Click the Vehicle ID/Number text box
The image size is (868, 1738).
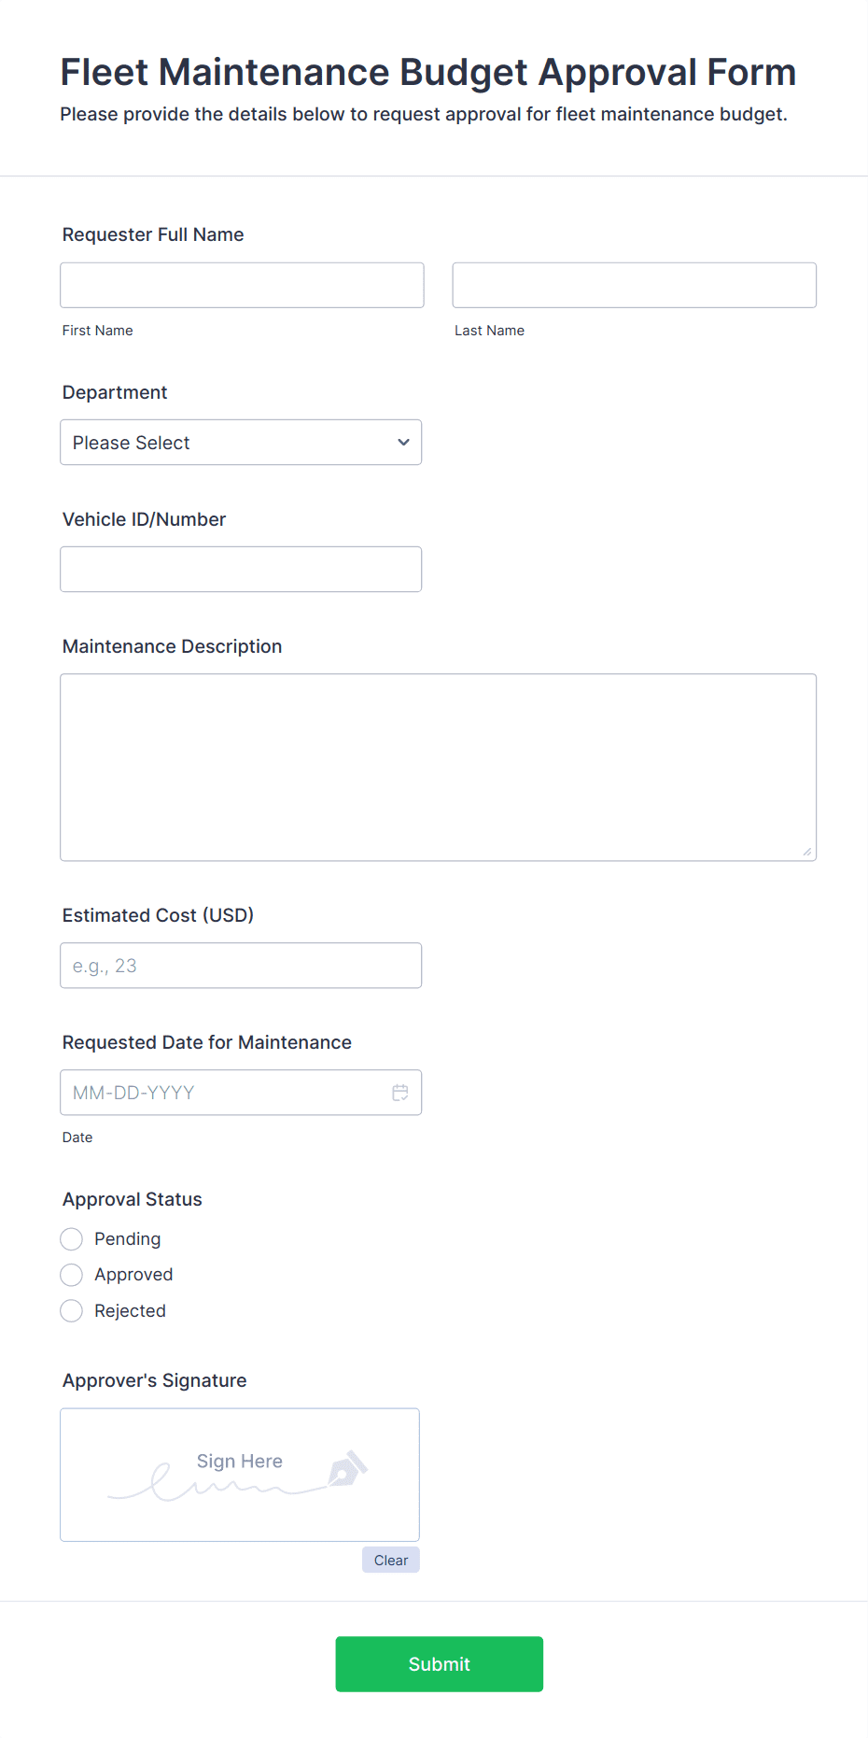(241, 570)
